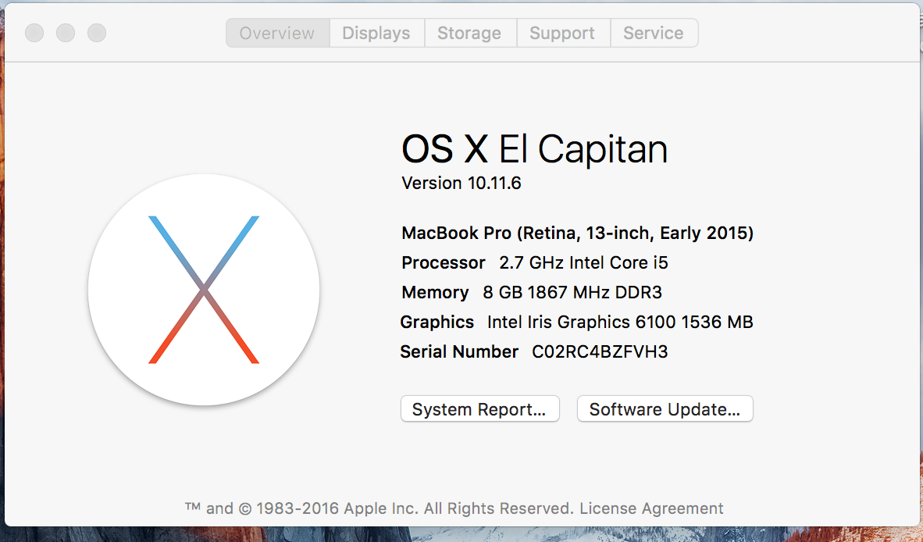Open the License Agreement link
This screenshot has height=542, width=923.
[x=651, y=508]
